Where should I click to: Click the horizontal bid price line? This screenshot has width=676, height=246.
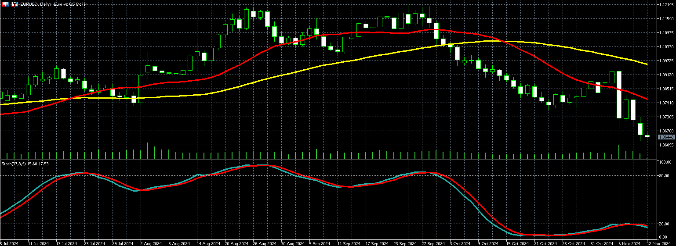(328, 137)
